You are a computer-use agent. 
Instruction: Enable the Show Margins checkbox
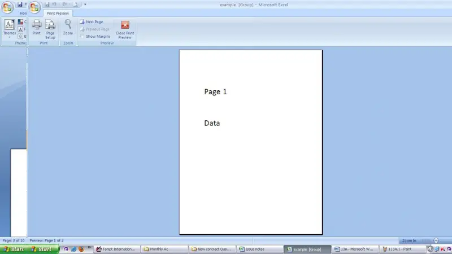click(82, 37)
